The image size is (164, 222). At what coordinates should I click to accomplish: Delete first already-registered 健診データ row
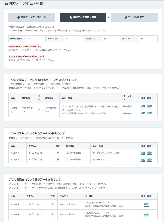point(146,204)
